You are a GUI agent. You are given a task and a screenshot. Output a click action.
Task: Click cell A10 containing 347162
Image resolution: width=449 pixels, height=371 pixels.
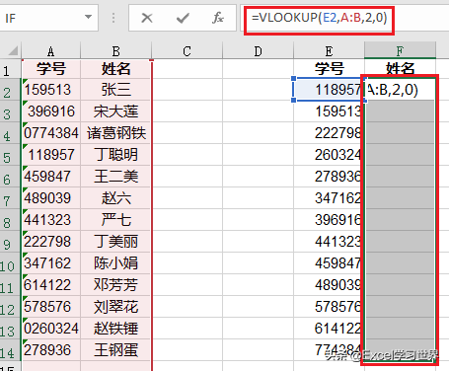click(51, 263)
